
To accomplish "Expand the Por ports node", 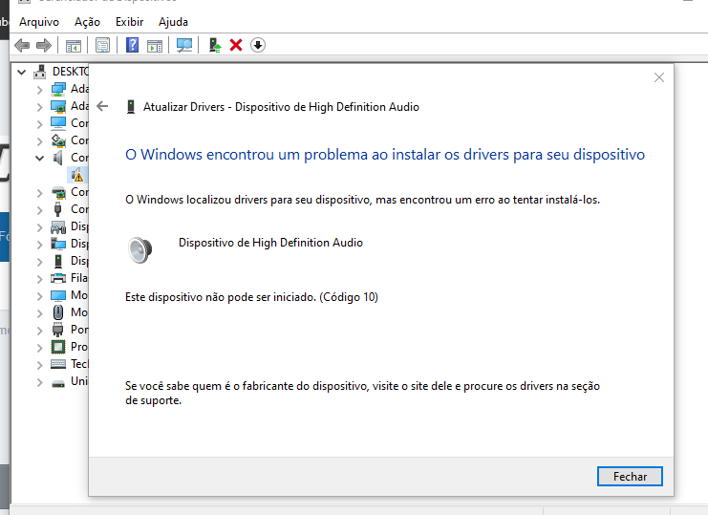I will [x=40, y=330].
